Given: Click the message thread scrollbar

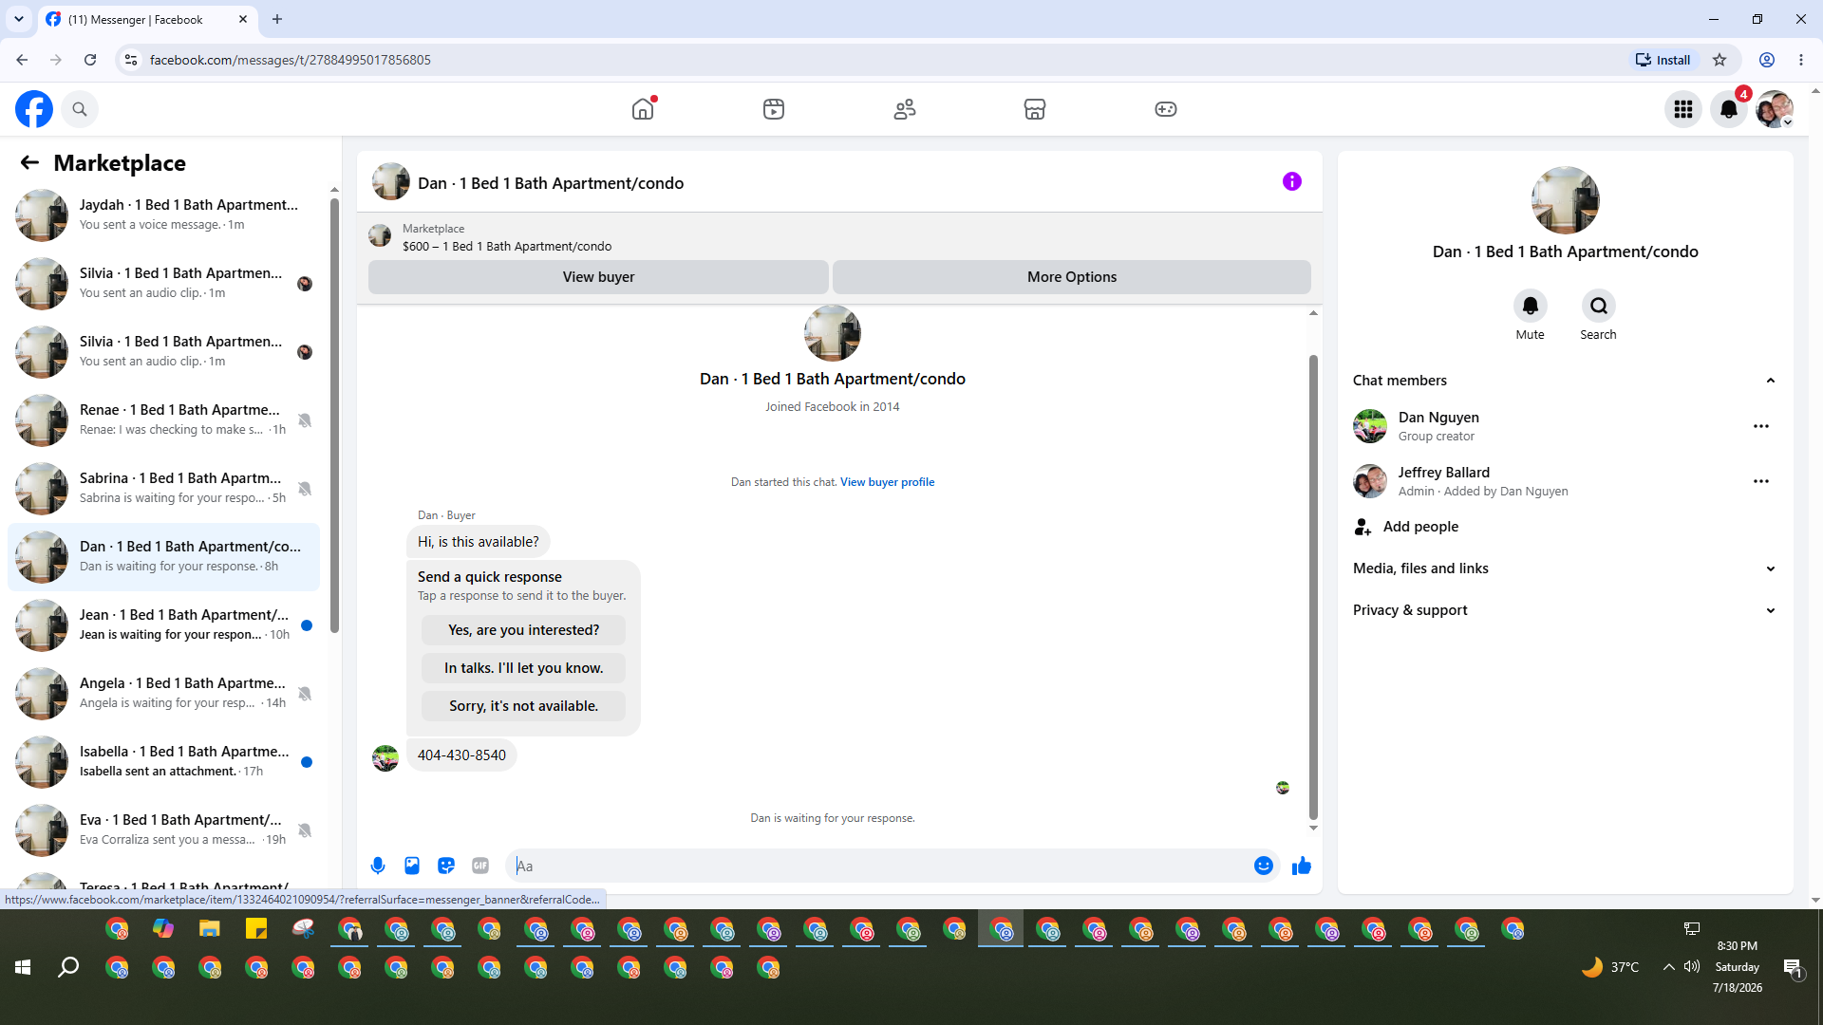Looking at the screenshot, I should pos(1313,587).
